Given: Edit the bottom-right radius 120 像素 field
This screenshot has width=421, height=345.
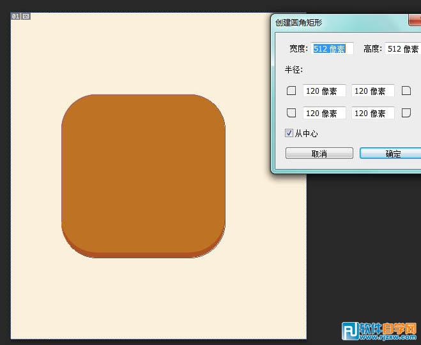Looking at the screenshot, I should (x=373, y=114).
